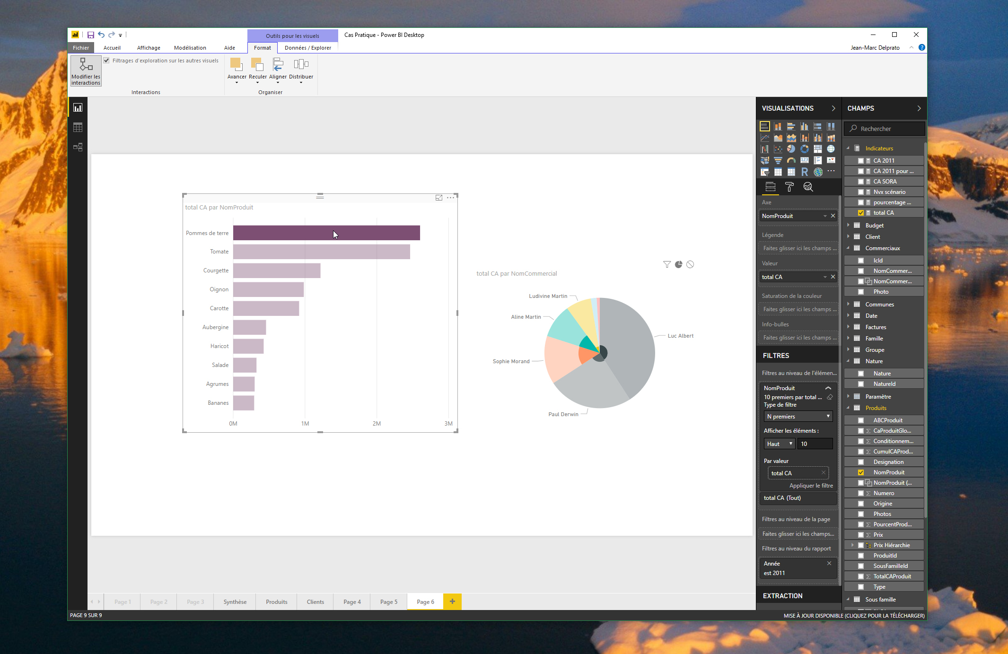This screenshot has width=1008, height=654.
Task: Click Modifier les interactions button
Action: click(86, 71)
